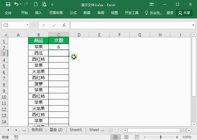Switch to the 插入 ribbon tab
This screenshot has height=140, width=197.
pyautogui.click(x=39, y=13)
